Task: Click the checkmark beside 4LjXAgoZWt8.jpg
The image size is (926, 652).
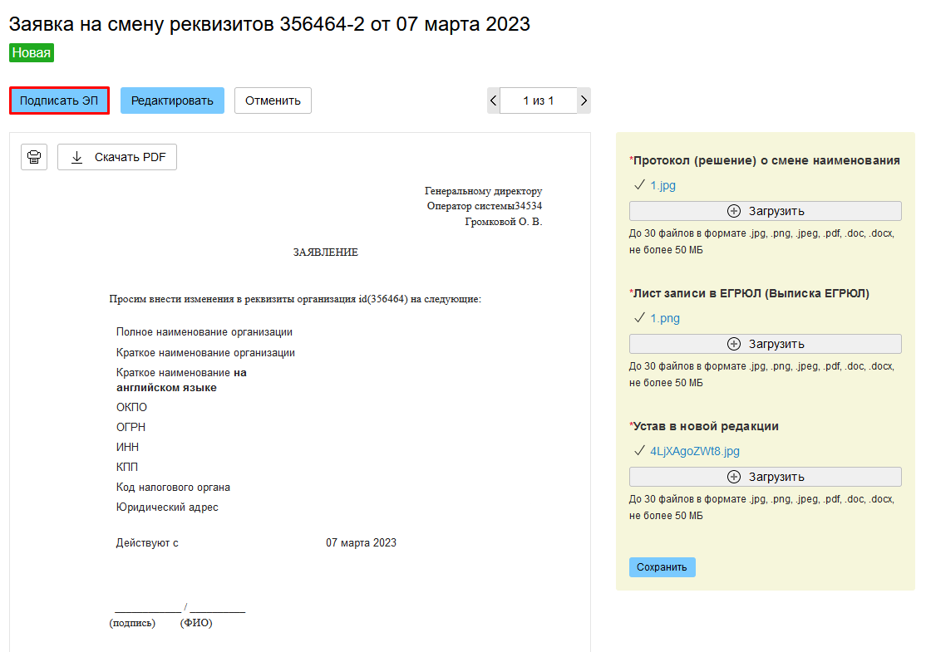Action: pos(639,451)
